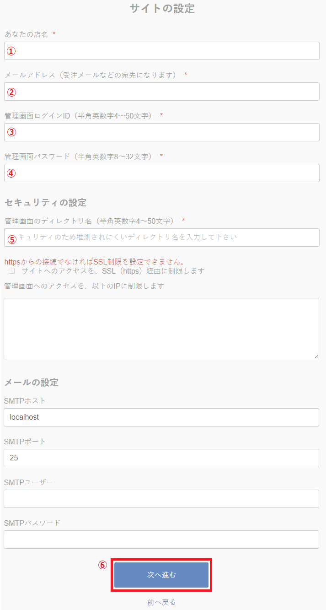Click the SMTPパスワード input field
Screen dimensions: 326x610
[161, 540]
